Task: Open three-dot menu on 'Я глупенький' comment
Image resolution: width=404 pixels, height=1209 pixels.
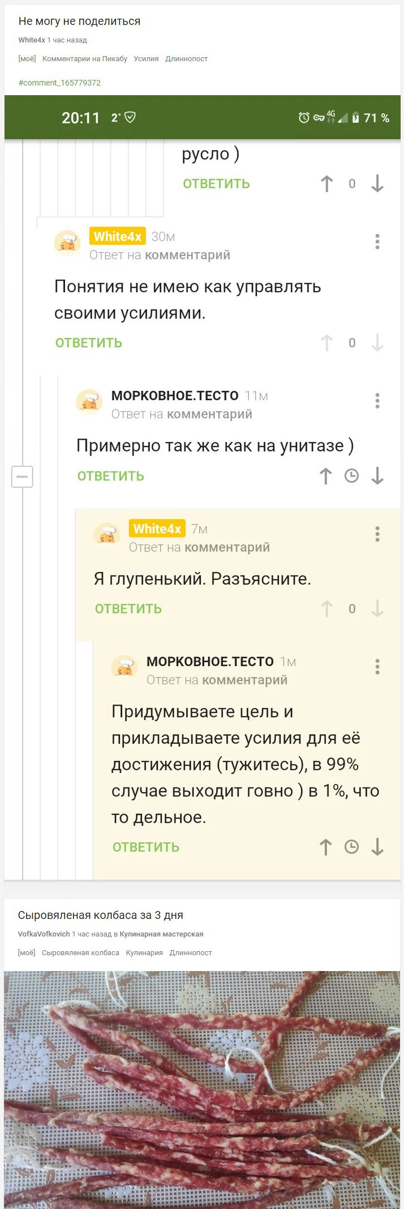Action: point(377,534)
